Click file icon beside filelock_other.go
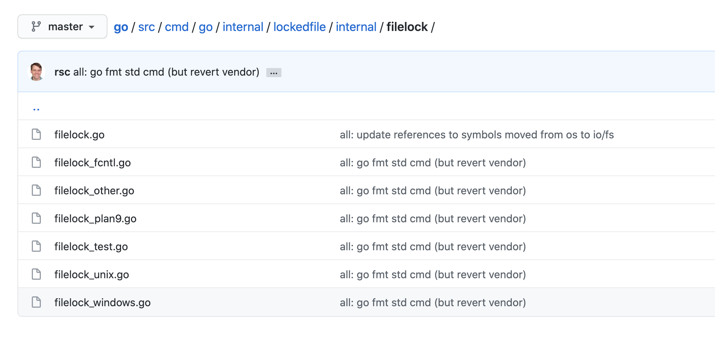 coord(36,190)
